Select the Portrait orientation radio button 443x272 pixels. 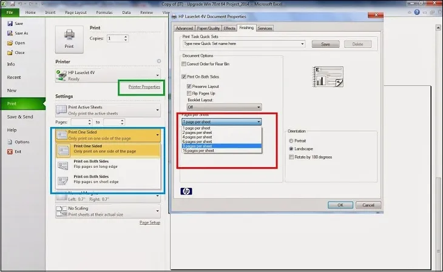point(291,141)
